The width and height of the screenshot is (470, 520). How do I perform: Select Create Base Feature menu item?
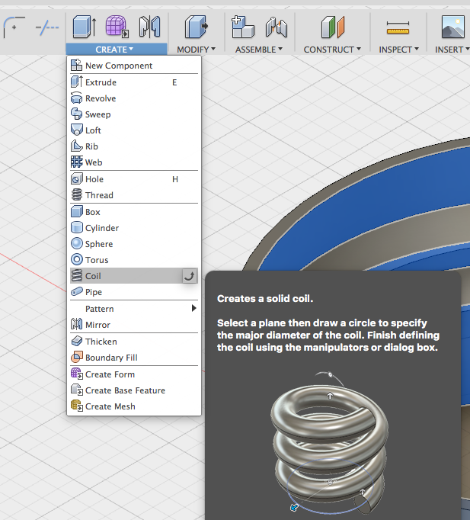[x=134, y=390]
